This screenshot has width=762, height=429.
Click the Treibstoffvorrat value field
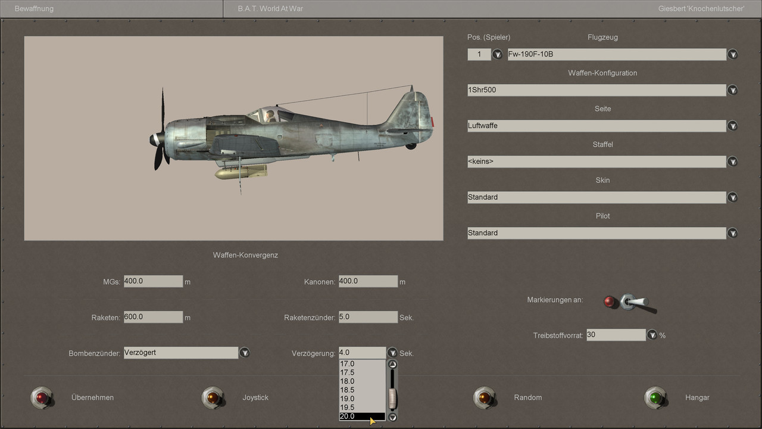click(x=616, y=335)
